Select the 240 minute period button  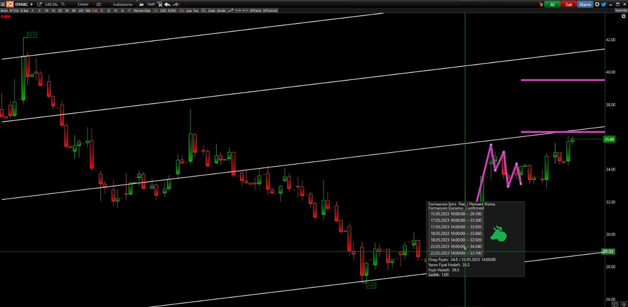pos(95,10)
